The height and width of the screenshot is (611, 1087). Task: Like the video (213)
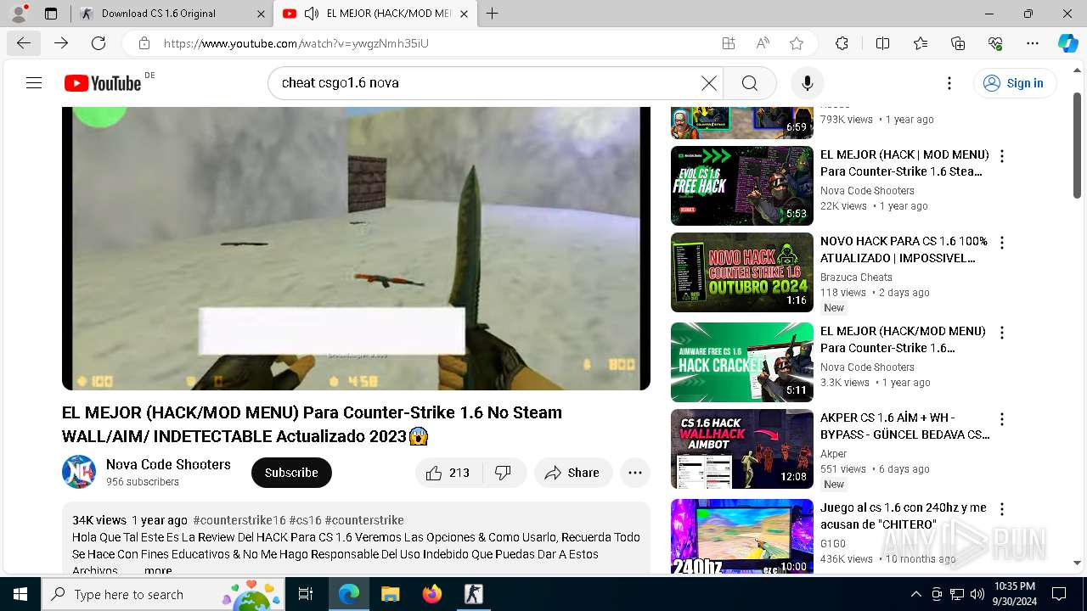[449, 473]
